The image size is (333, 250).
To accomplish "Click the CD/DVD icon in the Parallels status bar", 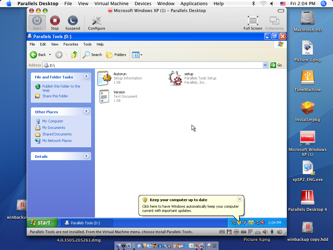I will 236,232.
